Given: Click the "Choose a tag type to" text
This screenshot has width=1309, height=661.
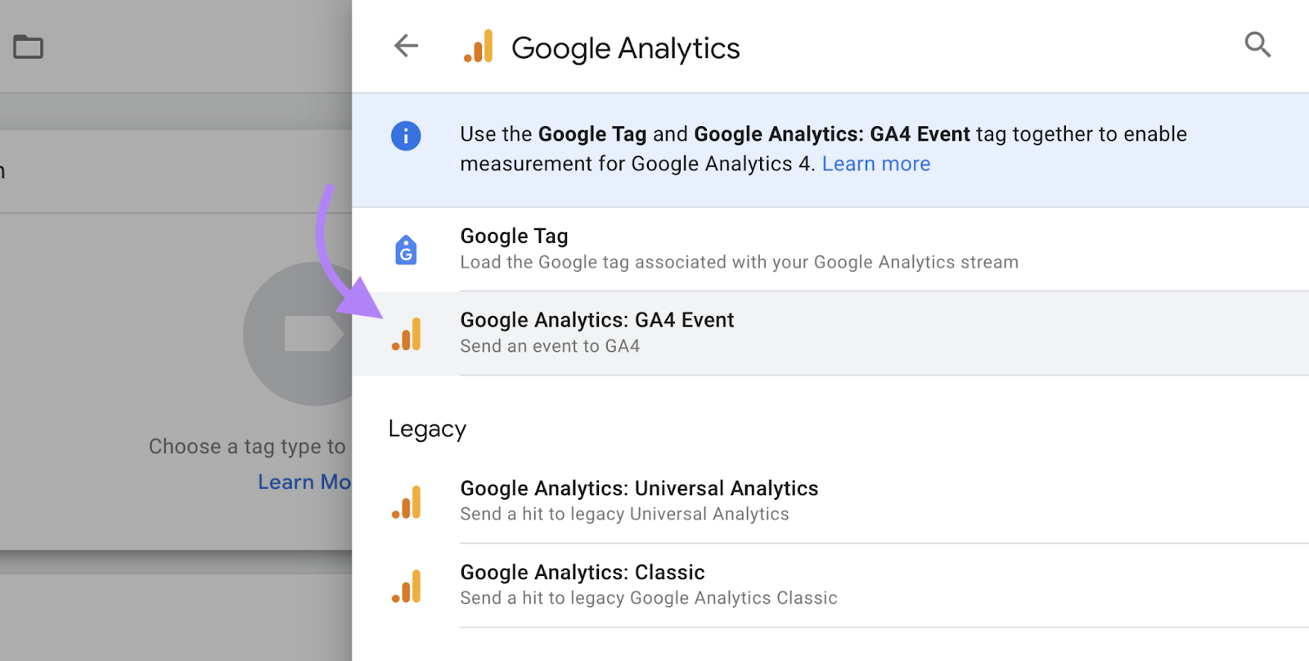Looking at the screenshot, I should [247, 446].
